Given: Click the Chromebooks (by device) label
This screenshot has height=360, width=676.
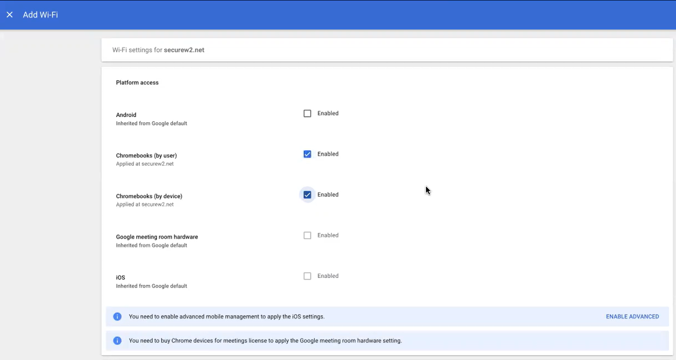Looking at the screenshot, I should (149, 196).
